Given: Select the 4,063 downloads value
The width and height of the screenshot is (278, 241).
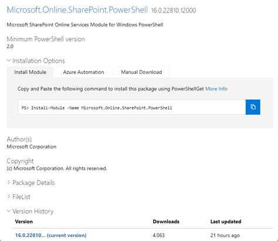Looking at the screenshot, I should coord(158,235).
